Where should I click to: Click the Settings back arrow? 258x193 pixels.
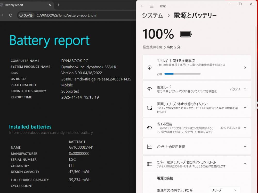point(142,6)
